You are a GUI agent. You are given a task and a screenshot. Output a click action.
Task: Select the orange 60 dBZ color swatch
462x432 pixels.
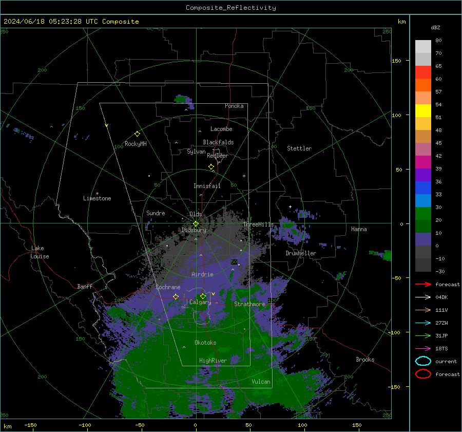click(423, 85)
